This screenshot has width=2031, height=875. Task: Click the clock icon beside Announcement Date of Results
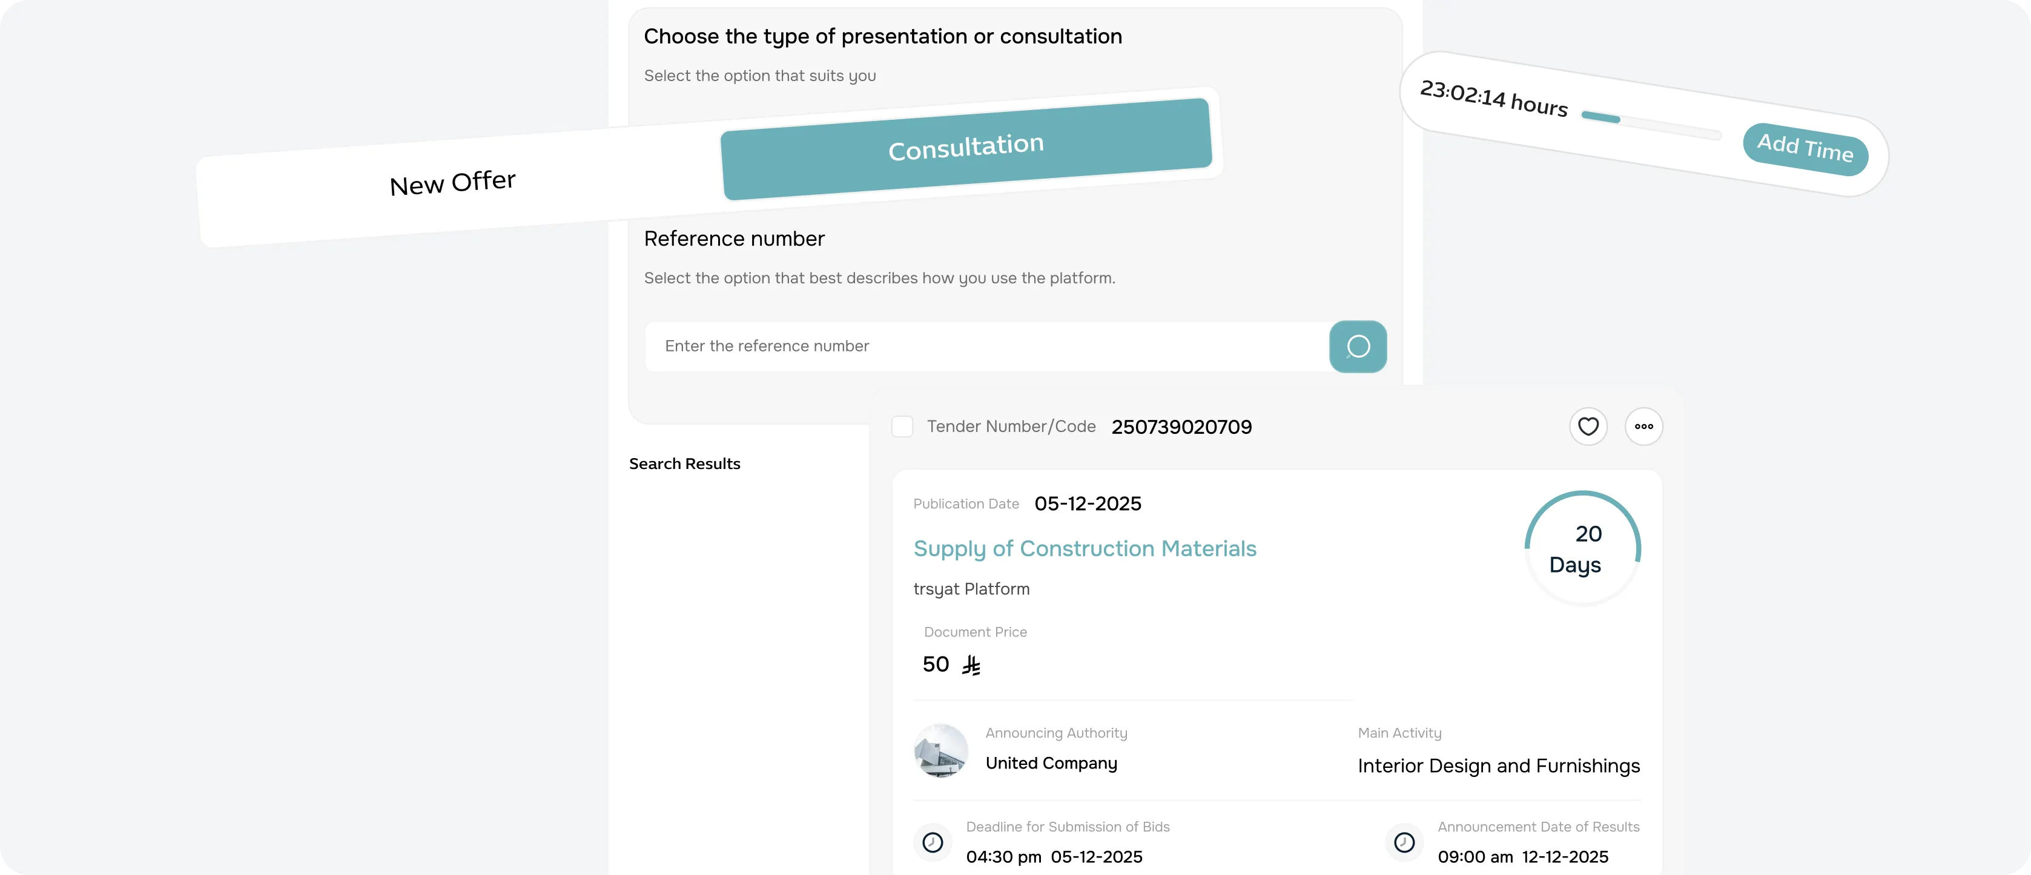1404,842
